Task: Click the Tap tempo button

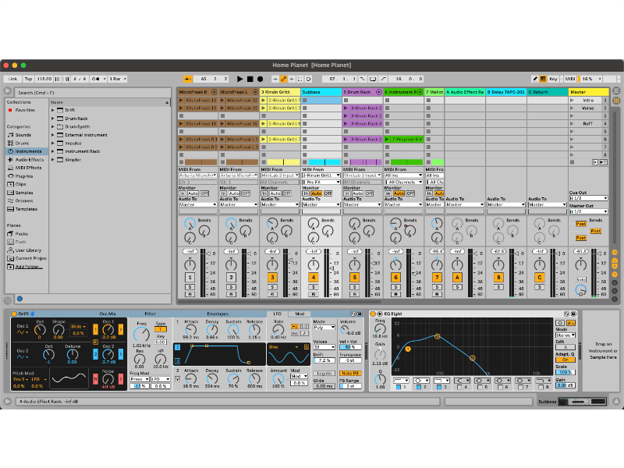Action: point(28,79)
